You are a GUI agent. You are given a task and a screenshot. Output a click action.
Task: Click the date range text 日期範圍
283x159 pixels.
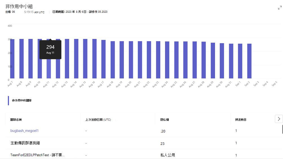tap(80, 12)
